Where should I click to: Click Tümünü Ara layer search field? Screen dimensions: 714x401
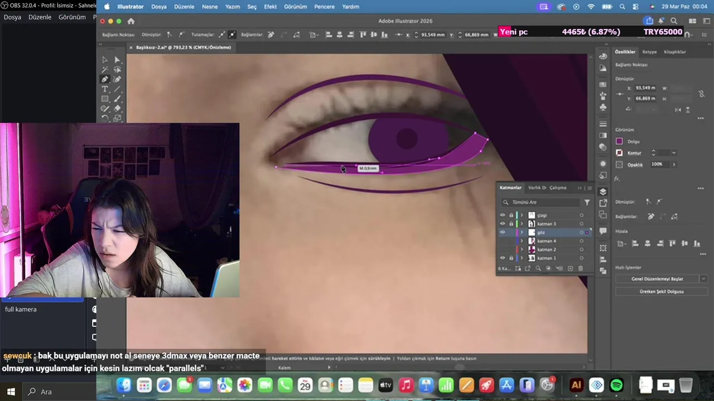coord(540,203)
